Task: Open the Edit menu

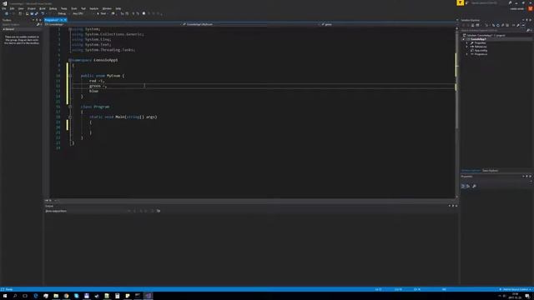Action: (x=12, y=8)
